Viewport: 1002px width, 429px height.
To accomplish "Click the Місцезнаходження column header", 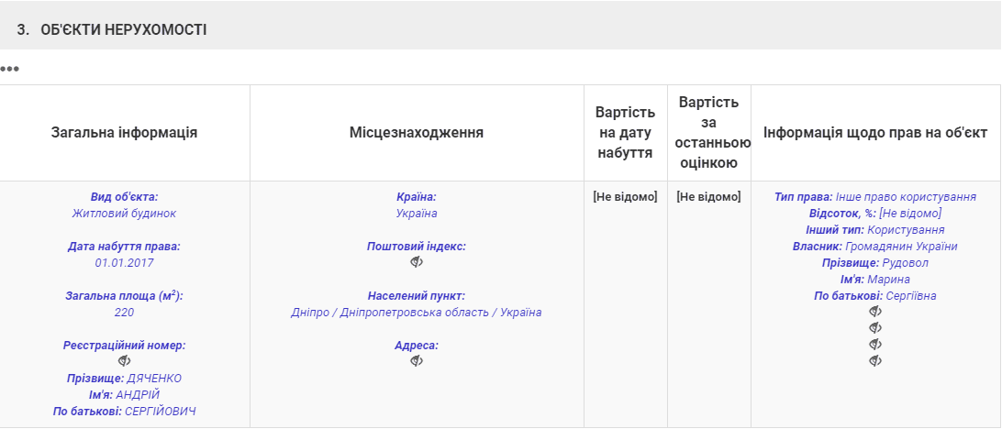I will click(x=416, y=133).
